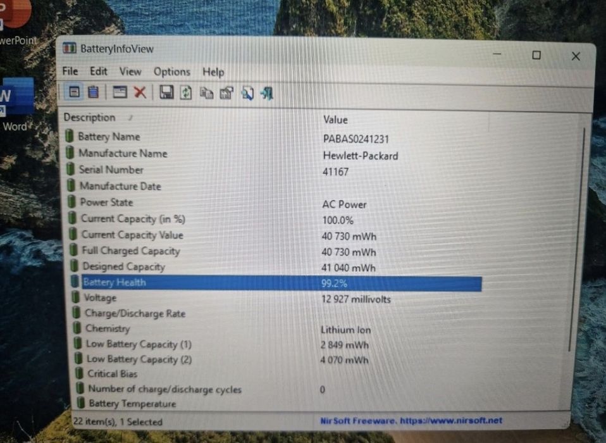Click the battery icon beside Critical Bias
The height and width of the screenshot is (443, 606).
point(79,373)
